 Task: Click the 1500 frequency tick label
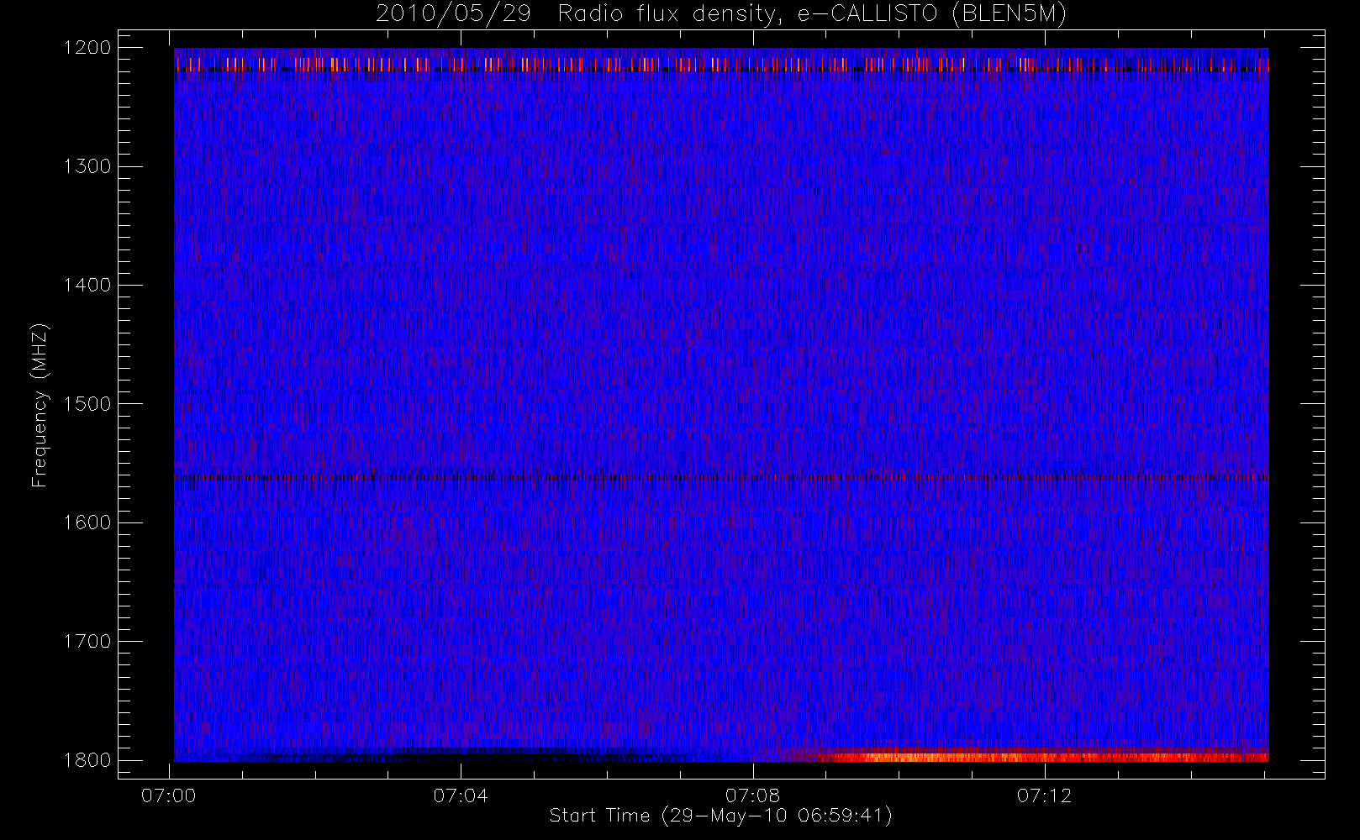(x=87, y=404)
